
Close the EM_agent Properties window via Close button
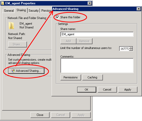click(x=40, y=115)
